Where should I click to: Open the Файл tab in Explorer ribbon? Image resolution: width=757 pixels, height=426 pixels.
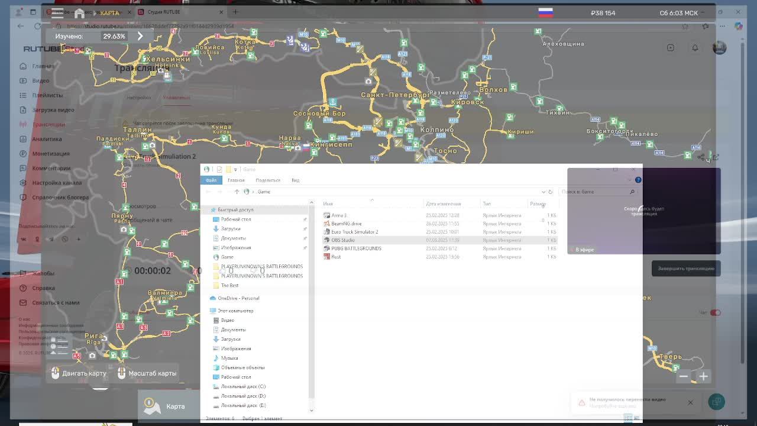(x=211, y=180)
